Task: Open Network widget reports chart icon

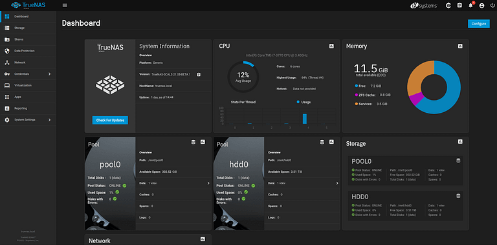Action: pos(203,239)
